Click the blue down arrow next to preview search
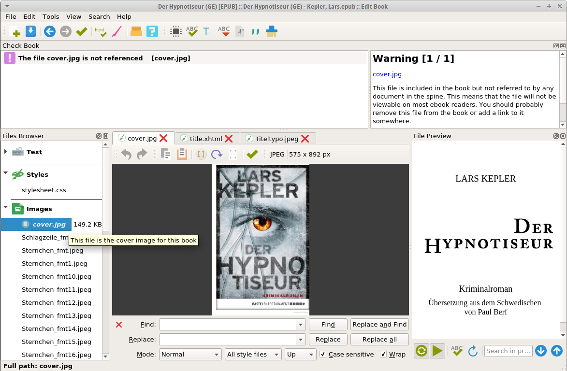The height and width of the screenshot is (371, 567). point(541,351)
